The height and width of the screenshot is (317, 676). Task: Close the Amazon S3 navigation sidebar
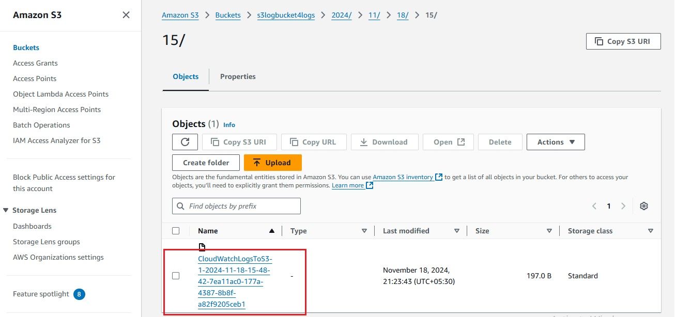tap(126, 15)
